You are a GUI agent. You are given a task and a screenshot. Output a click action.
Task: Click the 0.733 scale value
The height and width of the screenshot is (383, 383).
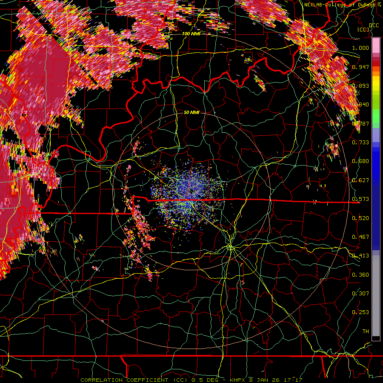[x=360, y=142]
